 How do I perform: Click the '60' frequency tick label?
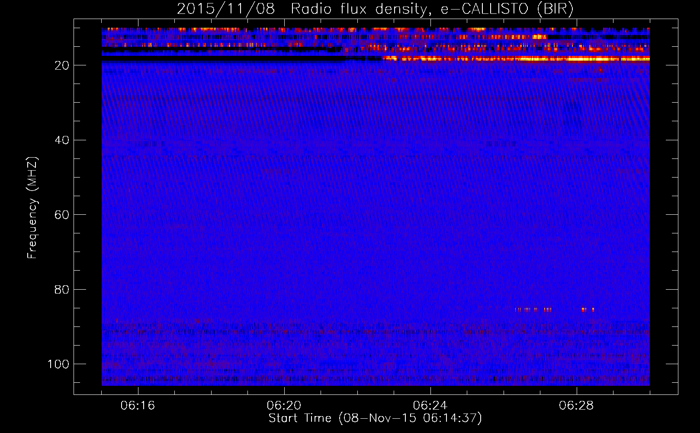62,215
